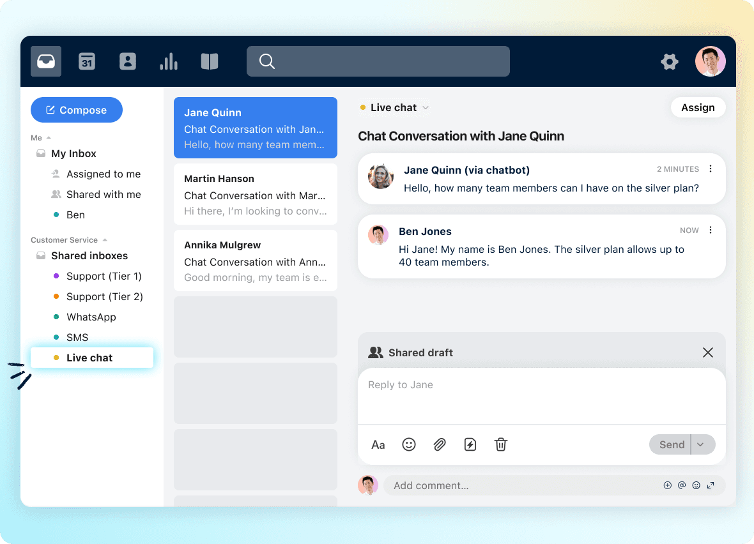The image size is (754, 544).
Task: Open the Assigned to me folder
Action: tap(104, 174)
